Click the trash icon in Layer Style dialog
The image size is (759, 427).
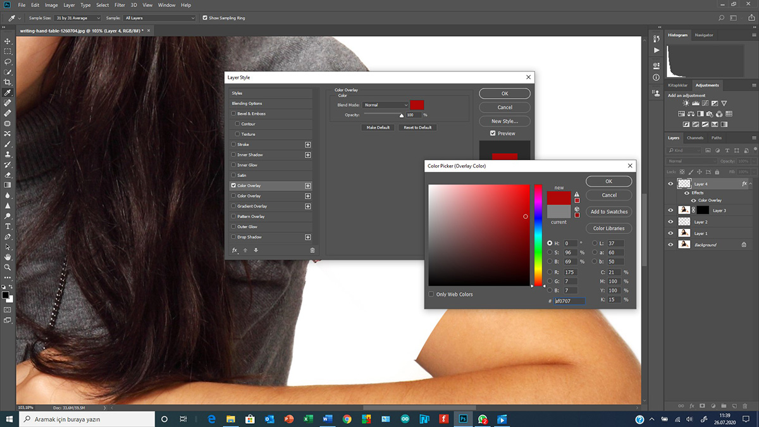[x=312, y=251]
